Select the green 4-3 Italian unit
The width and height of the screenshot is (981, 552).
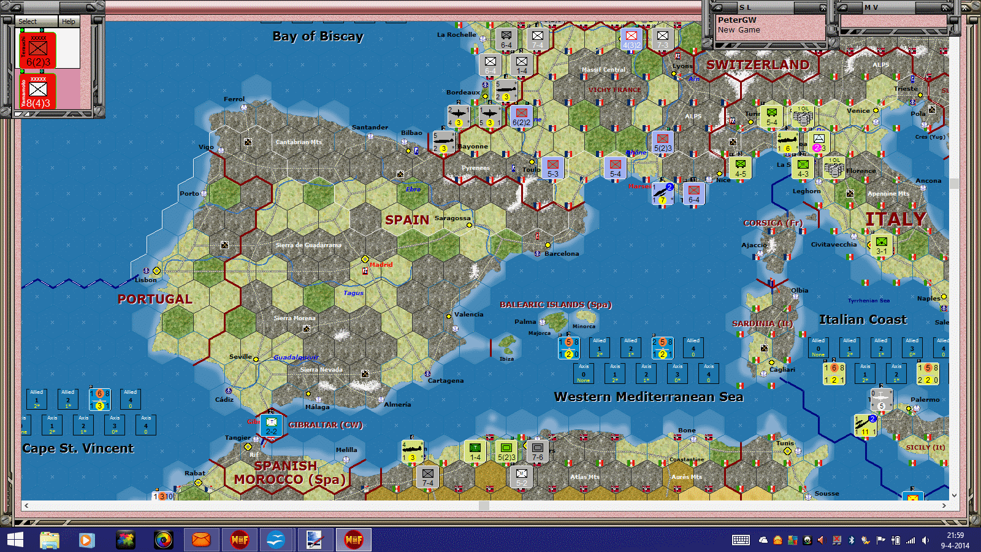click(803, 168)
